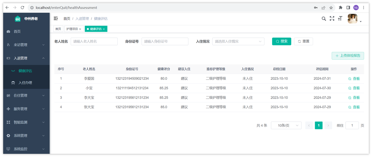The width and height of the screenshot is (372, 157).
Task: Close the 护理项目 tab
Action: click(80, 29)
